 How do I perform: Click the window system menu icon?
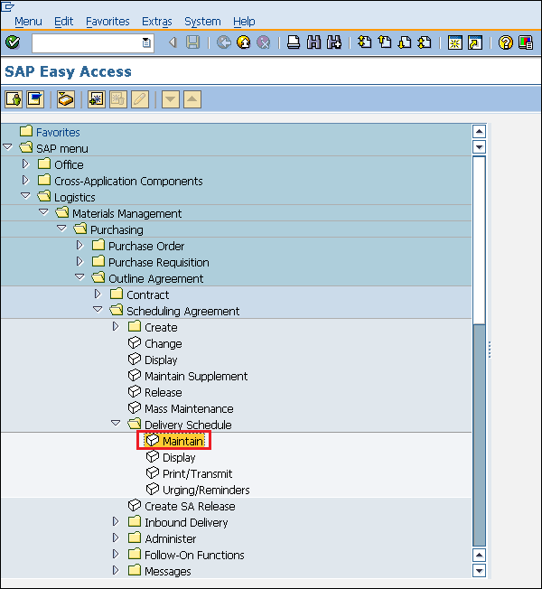7,6
